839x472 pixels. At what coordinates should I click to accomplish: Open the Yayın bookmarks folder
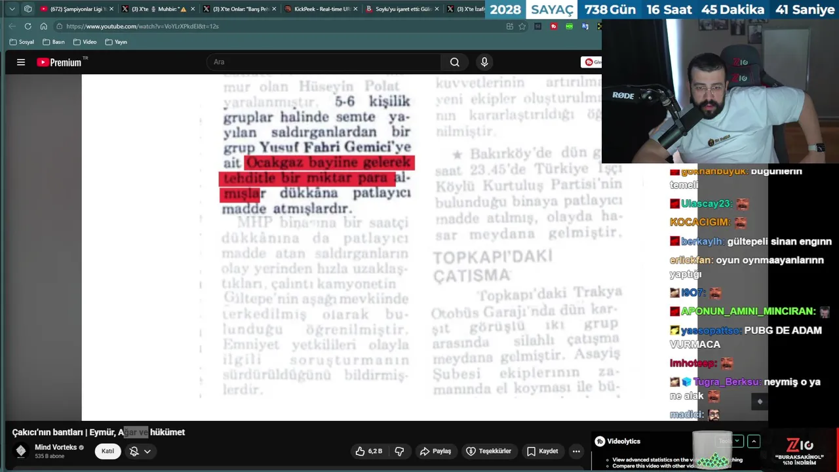click(116, 42)
